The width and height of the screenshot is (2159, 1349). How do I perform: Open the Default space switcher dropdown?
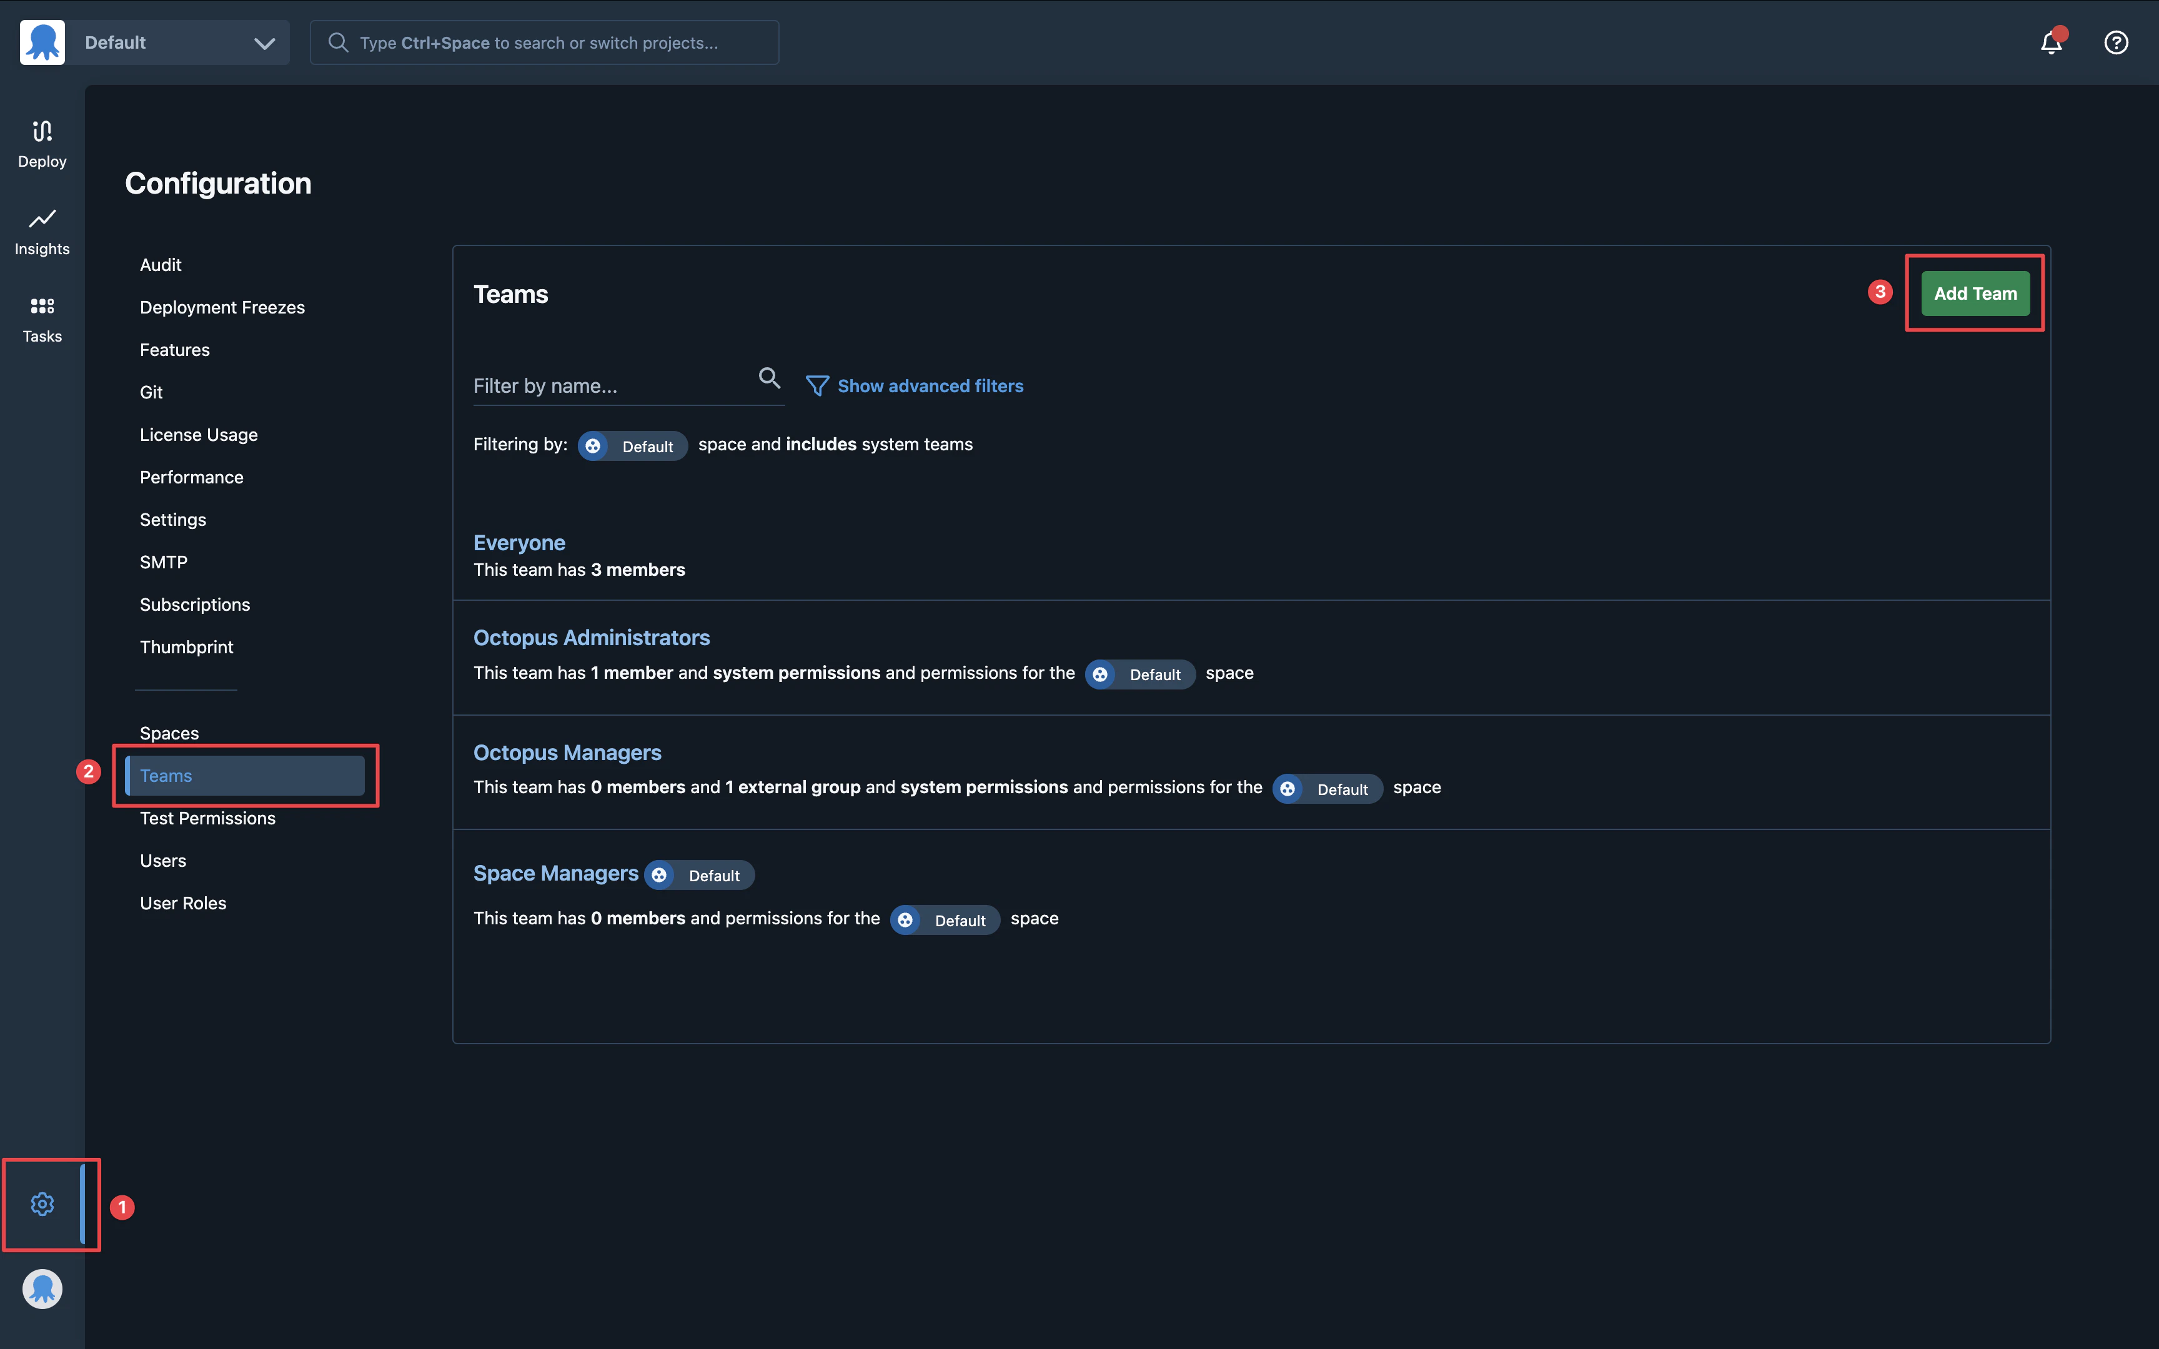(177, 43)
